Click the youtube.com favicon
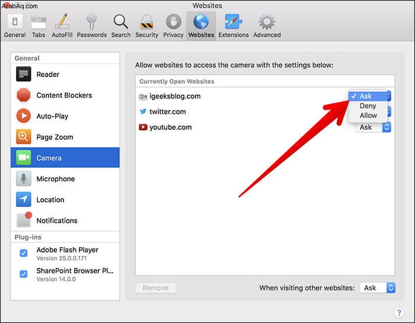 143,127
